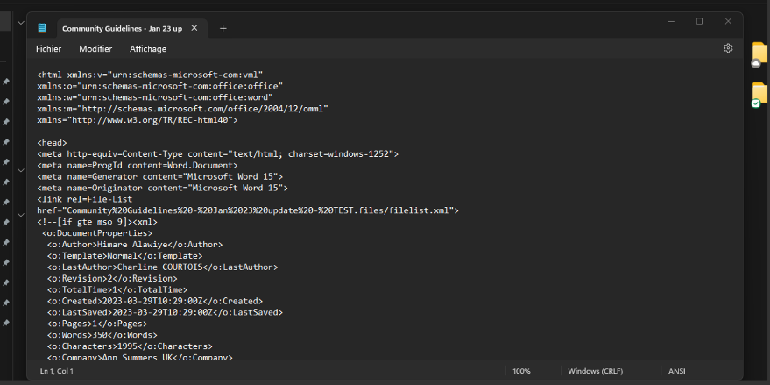Open the Modifier menu

[x=95, y=49]
